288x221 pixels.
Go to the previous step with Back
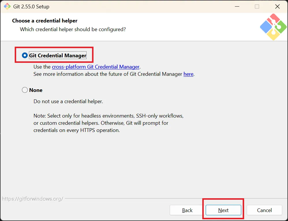187,210
